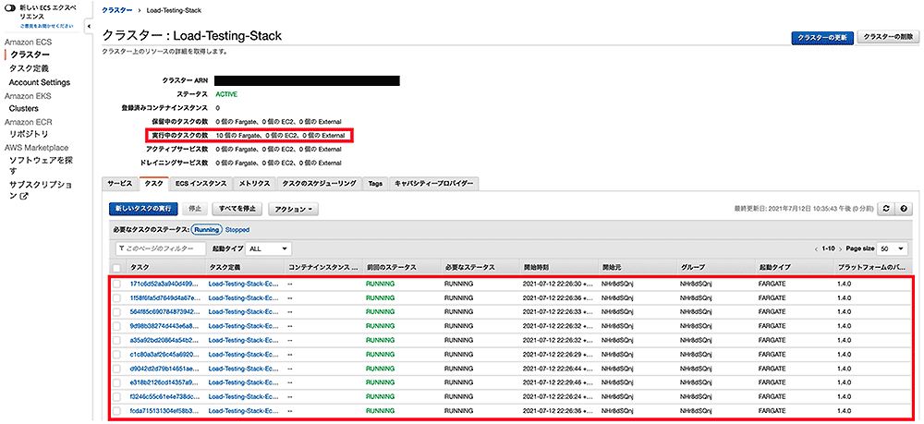This screenshot has width=924, height=424.
Task: Go to the previous page arrow beside 1-10
Action: pos(816,249)
